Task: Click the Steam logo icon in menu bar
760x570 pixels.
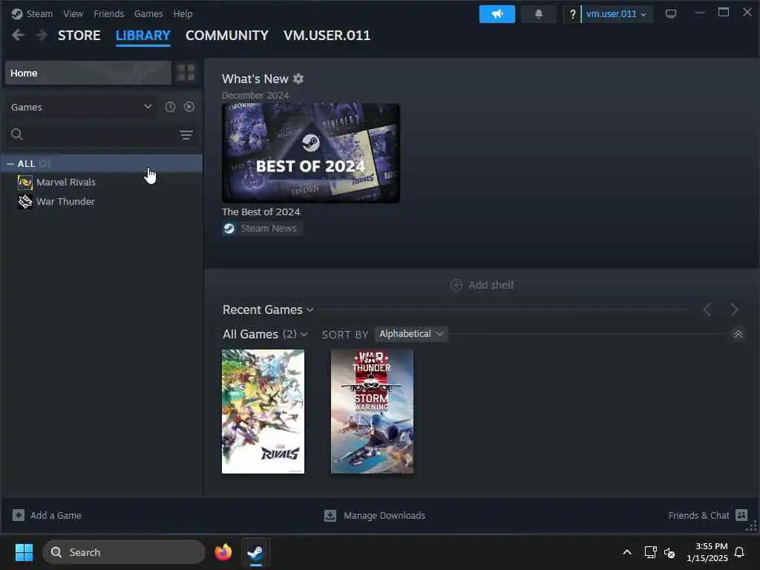Action: tap(17, 13)
